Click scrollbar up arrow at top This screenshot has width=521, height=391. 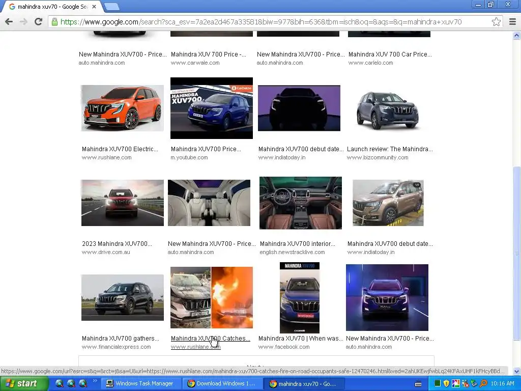tap(516, 35)
